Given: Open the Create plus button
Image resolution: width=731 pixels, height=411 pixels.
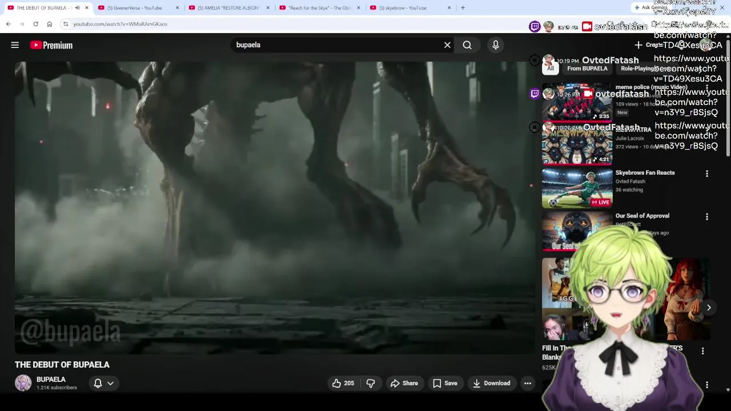Looking at the screenshot, I should pyautogui.click(x=648, y=45).
